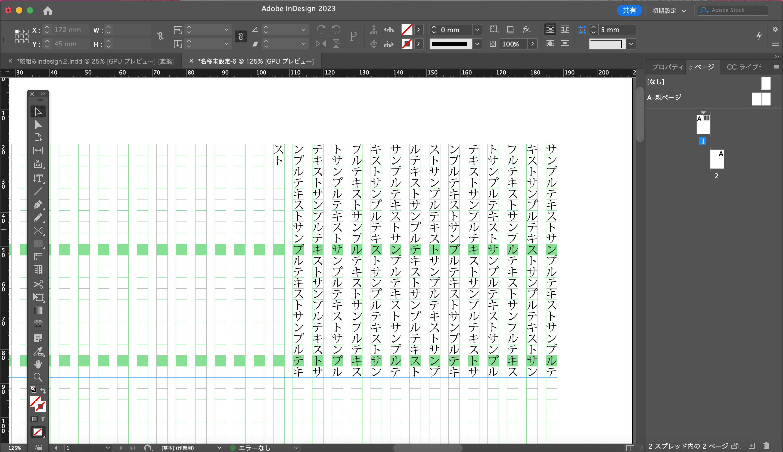Switch to 名称未設定-6 document tab
Screen dimensions: 783x452
pos(256,61)
